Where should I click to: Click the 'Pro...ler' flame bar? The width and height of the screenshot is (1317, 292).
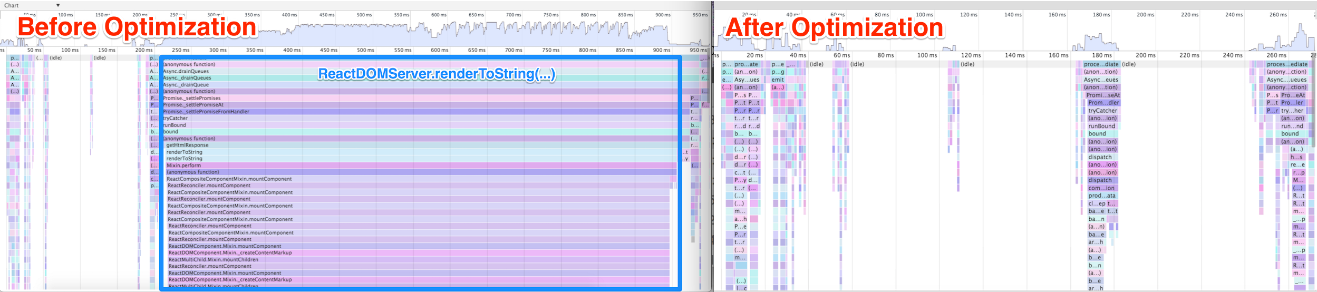1292,103
